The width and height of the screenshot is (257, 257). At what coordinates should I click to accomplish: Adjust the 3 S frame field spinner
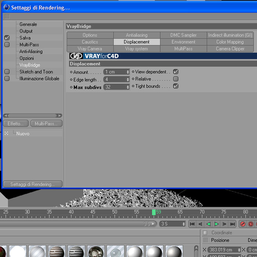pos(184,224)
